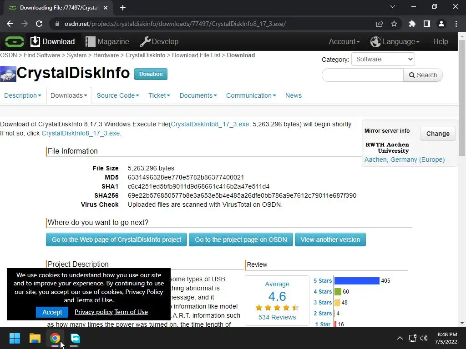Click the Search button

coord(423,75)
